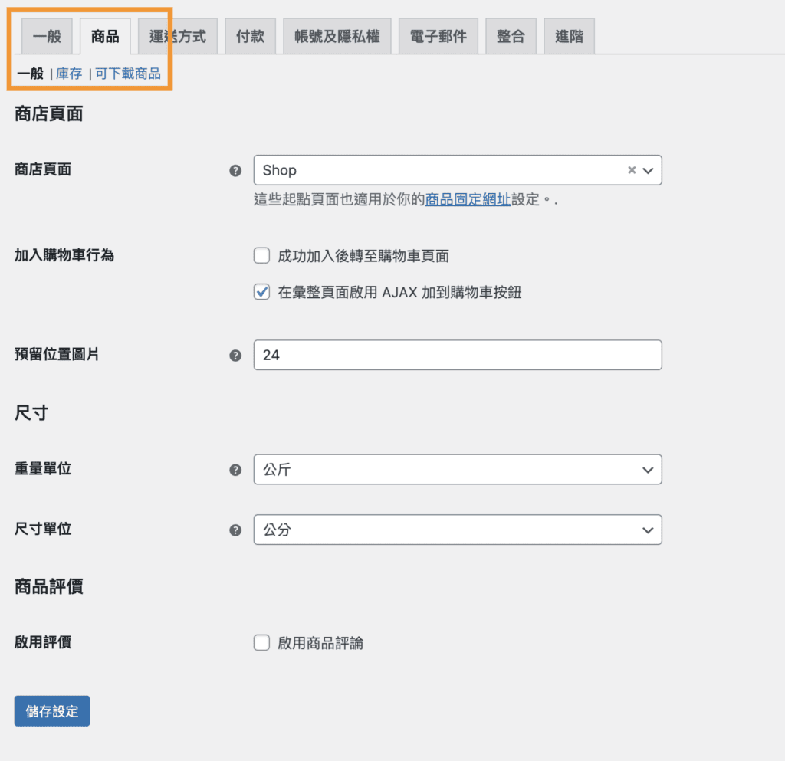Click the 儲存設定 button
The width and height of the screenshot is (785, 761).
click(x=51, y=710)
